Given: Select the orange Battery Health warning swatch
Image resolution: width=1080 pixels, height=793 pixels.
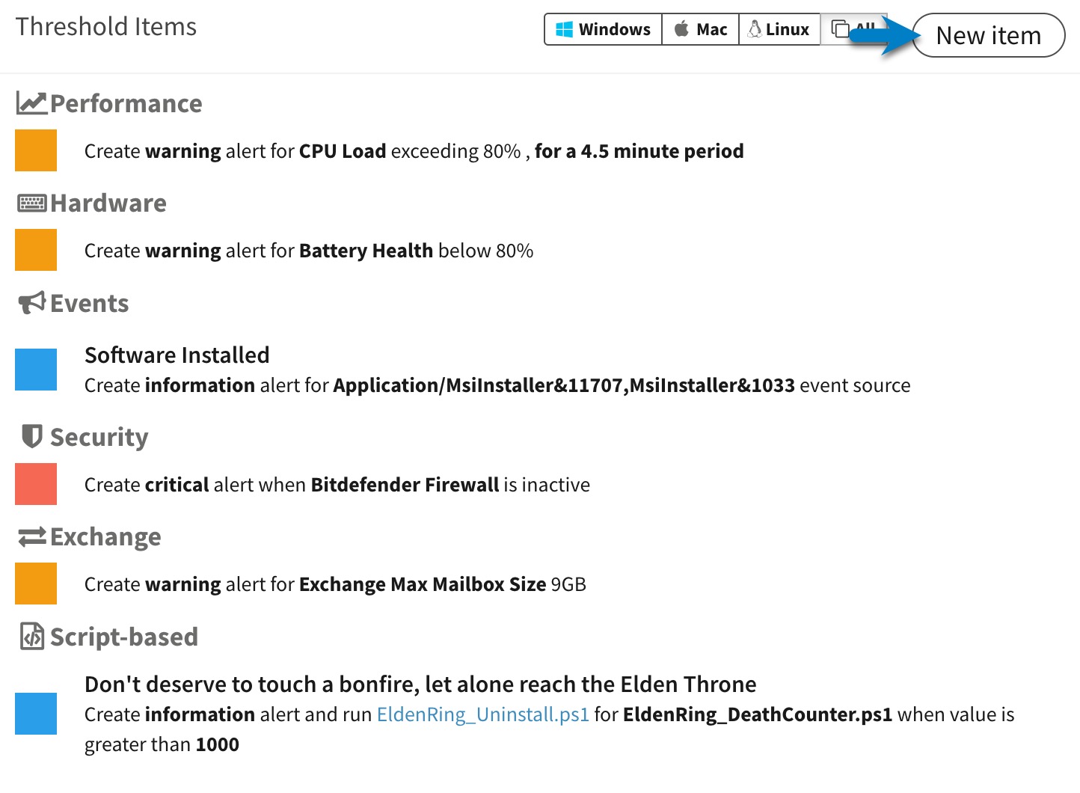Looking at the screenshot, I should (x=36, y=250).
